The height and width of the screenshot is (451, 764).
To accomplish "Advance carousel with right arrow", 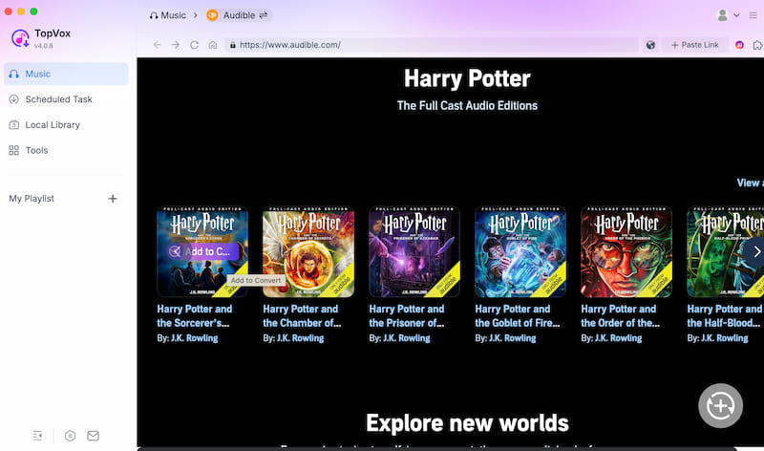I will (756, 251).
